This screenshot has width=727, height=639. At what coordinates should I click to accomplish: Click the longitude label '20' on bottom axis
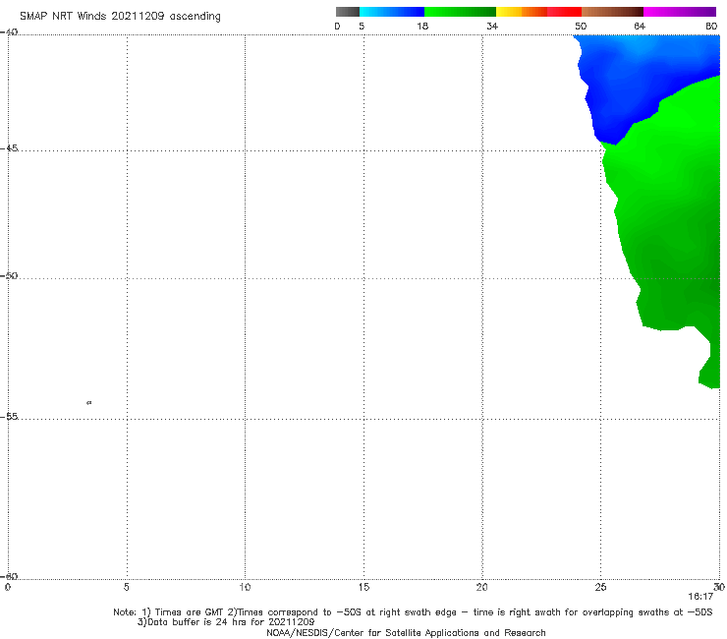(x=481, y=588)
